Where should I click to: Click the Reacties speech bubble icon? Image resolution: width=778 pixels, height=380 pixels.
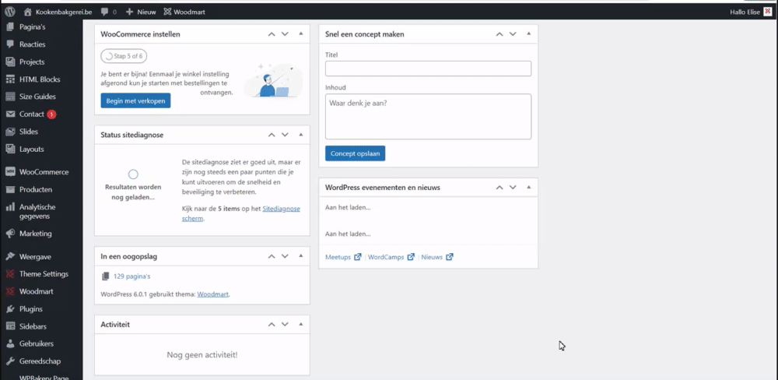click(10, 44)
